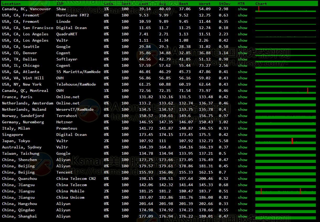The height and width of the screenshot is (222, 320).
Task: Select the Canada, BC, Vancouver location
Action: point(27,9)
